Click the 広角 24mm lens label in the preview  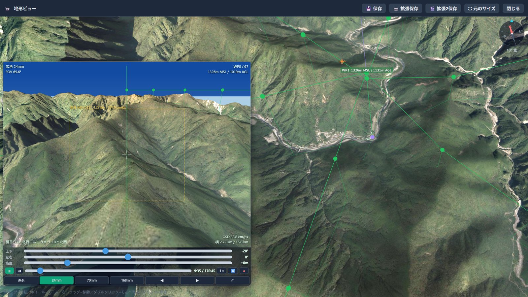pos(15,67)
